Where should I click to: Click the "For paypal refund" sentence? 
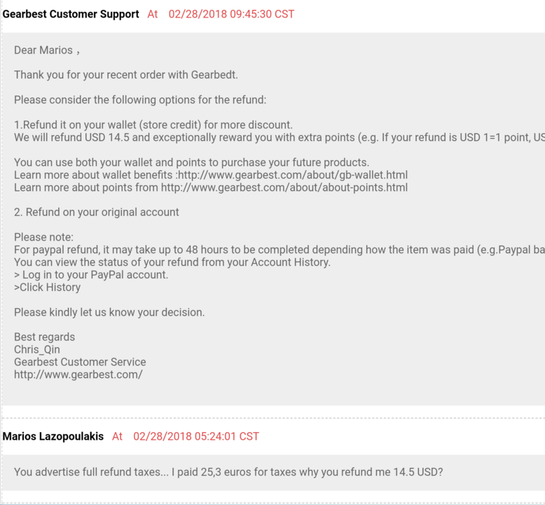pos(280,250)
